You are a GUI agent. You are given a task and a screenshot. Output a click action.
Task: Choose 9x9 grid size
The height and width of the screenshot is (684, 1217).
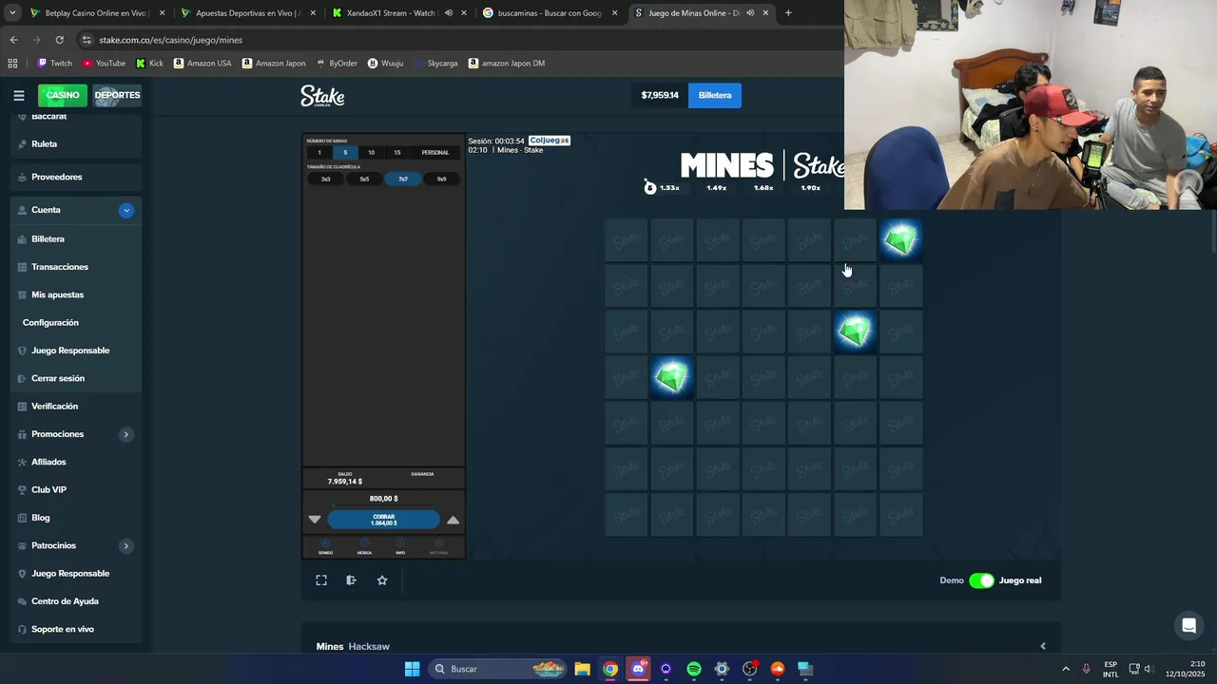tap(441, 179)
